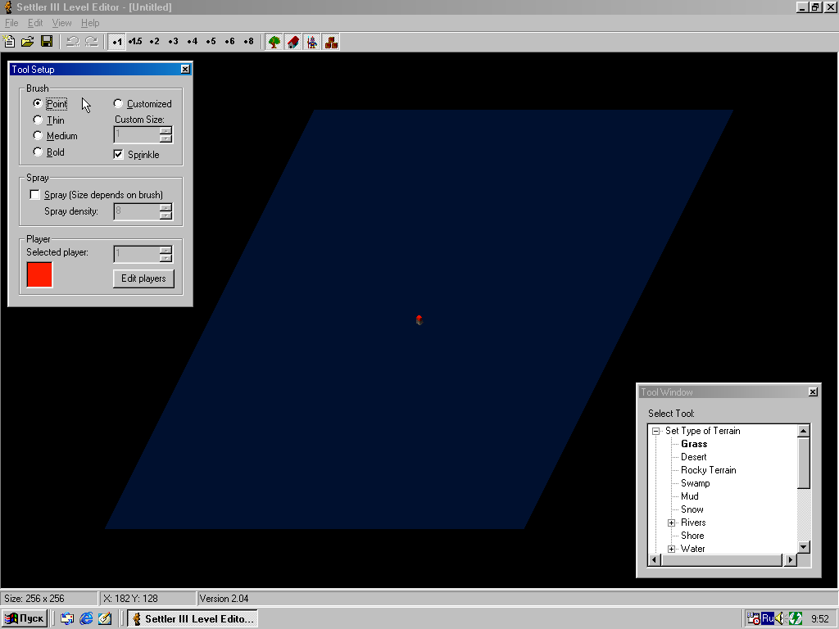The height and width of the screenshot is (629, 839).
Task: Click the Open file folder icon
Action: (28, 42)
